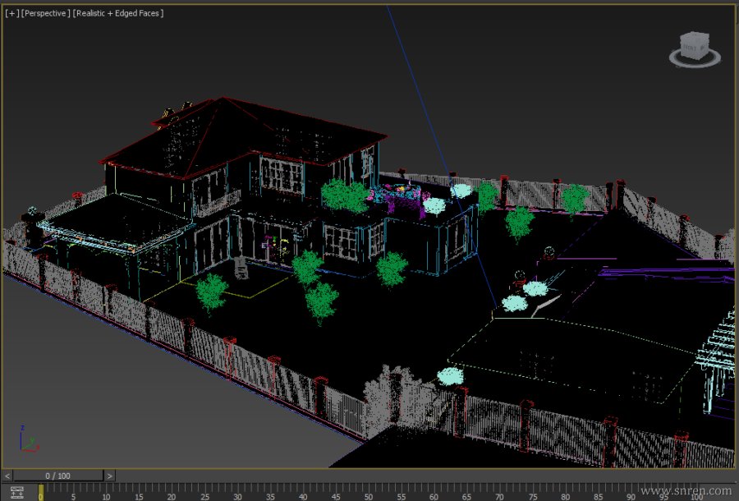Open the [+] viewport general menu
The height and width of the screenshot is (501, 739).
(x=11, y=13)
